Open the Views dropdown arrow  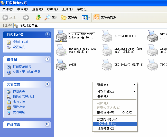tap(89, 17)
